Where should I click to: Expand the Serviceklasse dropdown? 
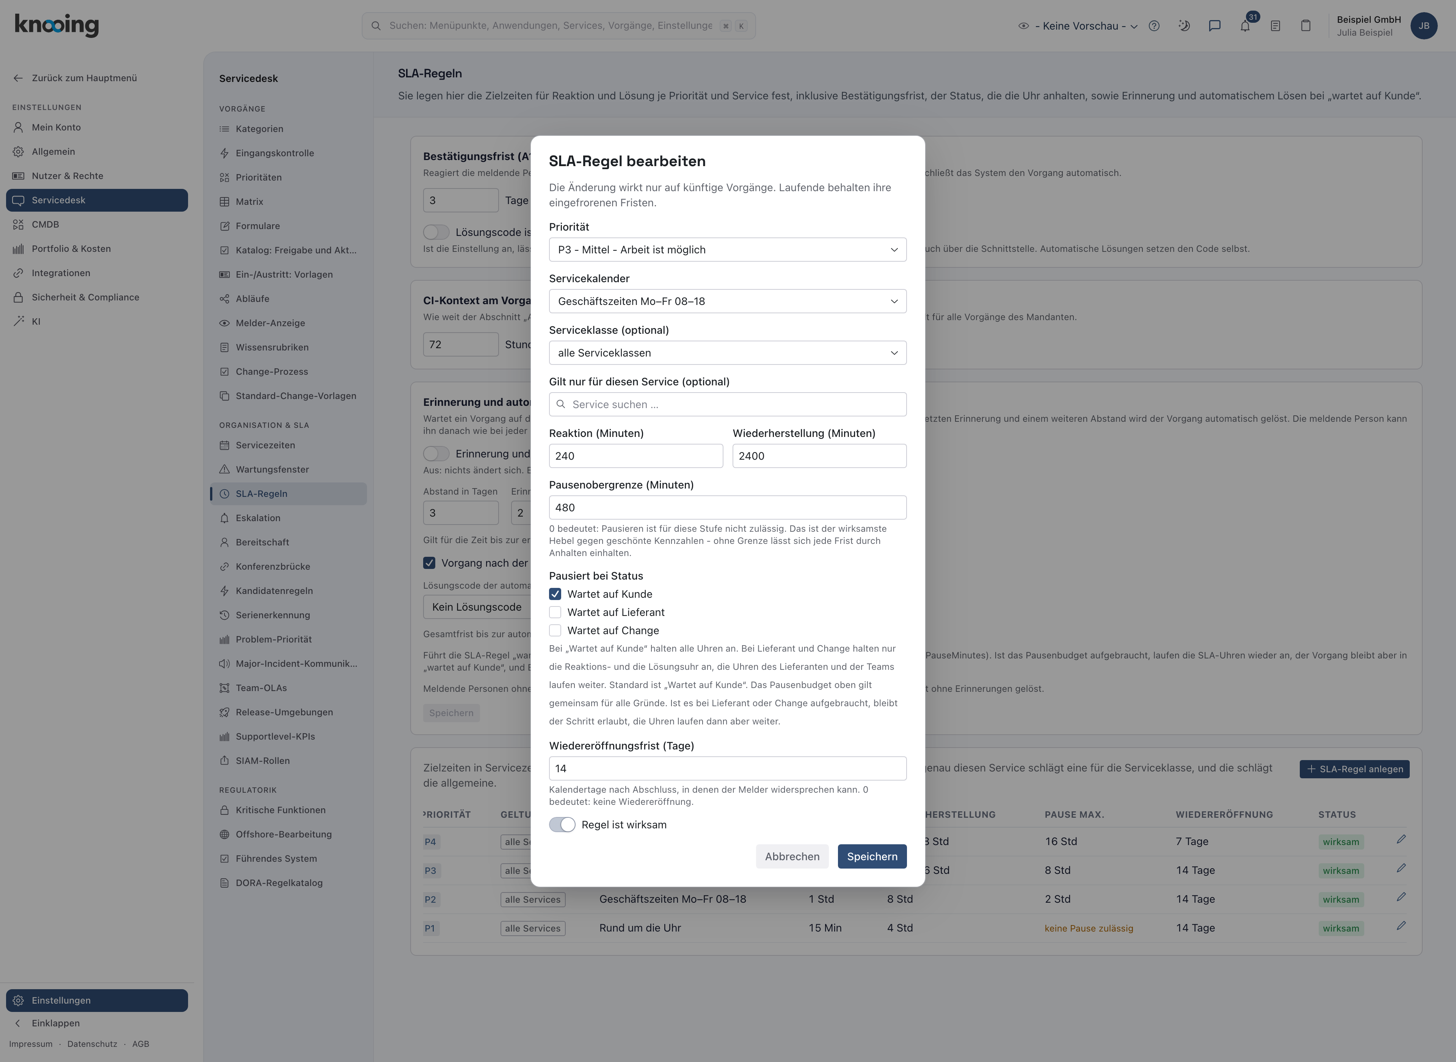727,352
